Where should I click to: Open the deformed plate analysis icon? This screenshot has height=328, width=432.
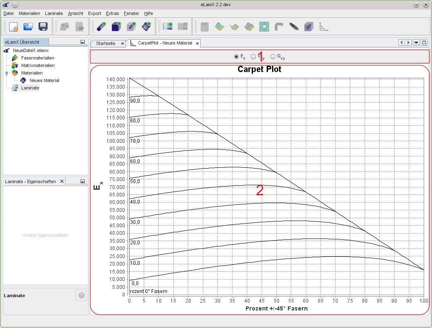pyautogui.click(x=234, y=27)
